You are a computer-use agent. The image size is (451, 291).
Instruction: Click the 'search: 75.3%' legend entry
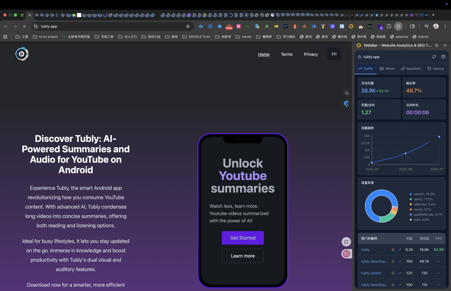[422, 194]
